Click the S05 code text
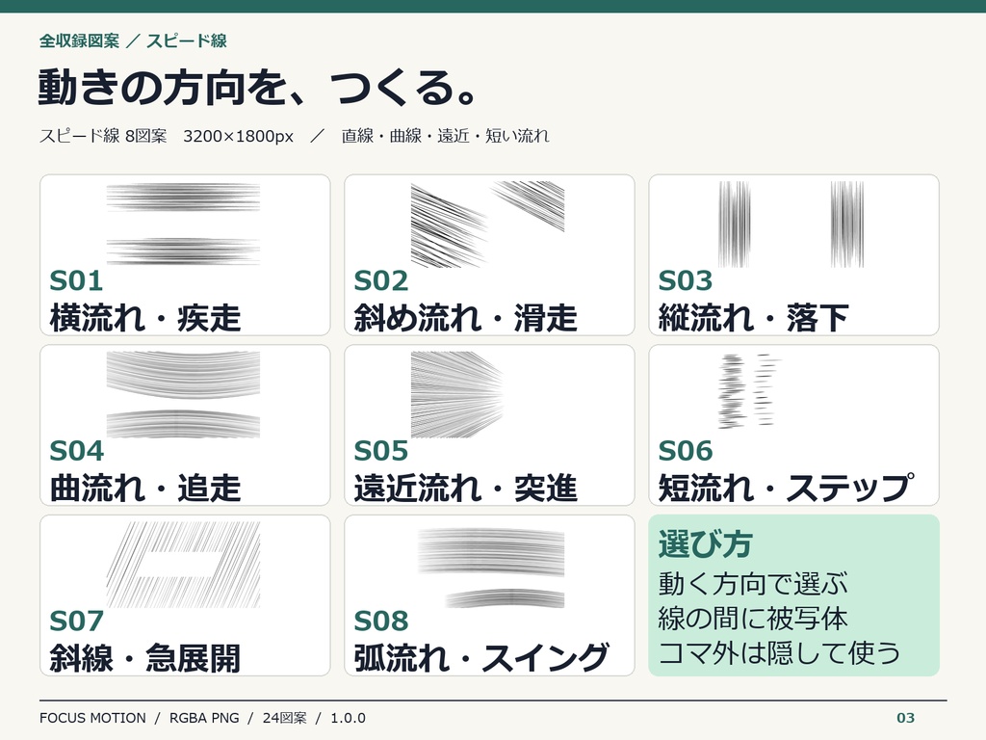This screenshot has width=986, height=740. coord(380,451)
